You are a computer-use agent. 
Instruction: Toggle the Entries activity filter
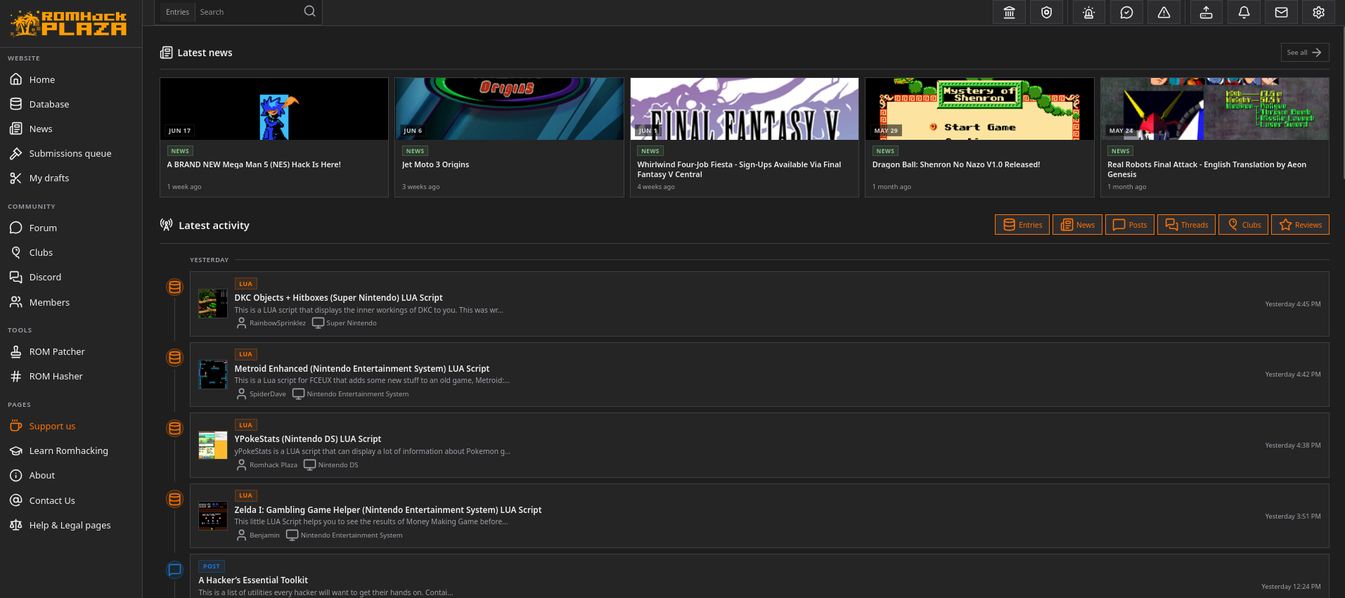click(1022, 225)
